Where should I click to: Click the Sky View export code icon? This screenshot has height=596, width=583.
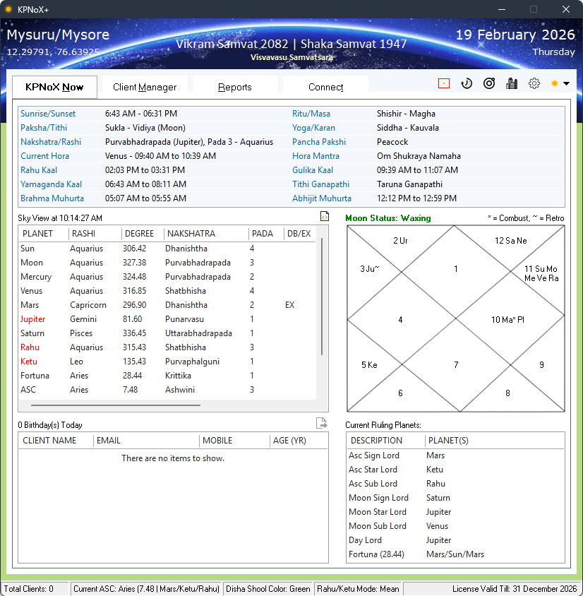coord(325,216)
